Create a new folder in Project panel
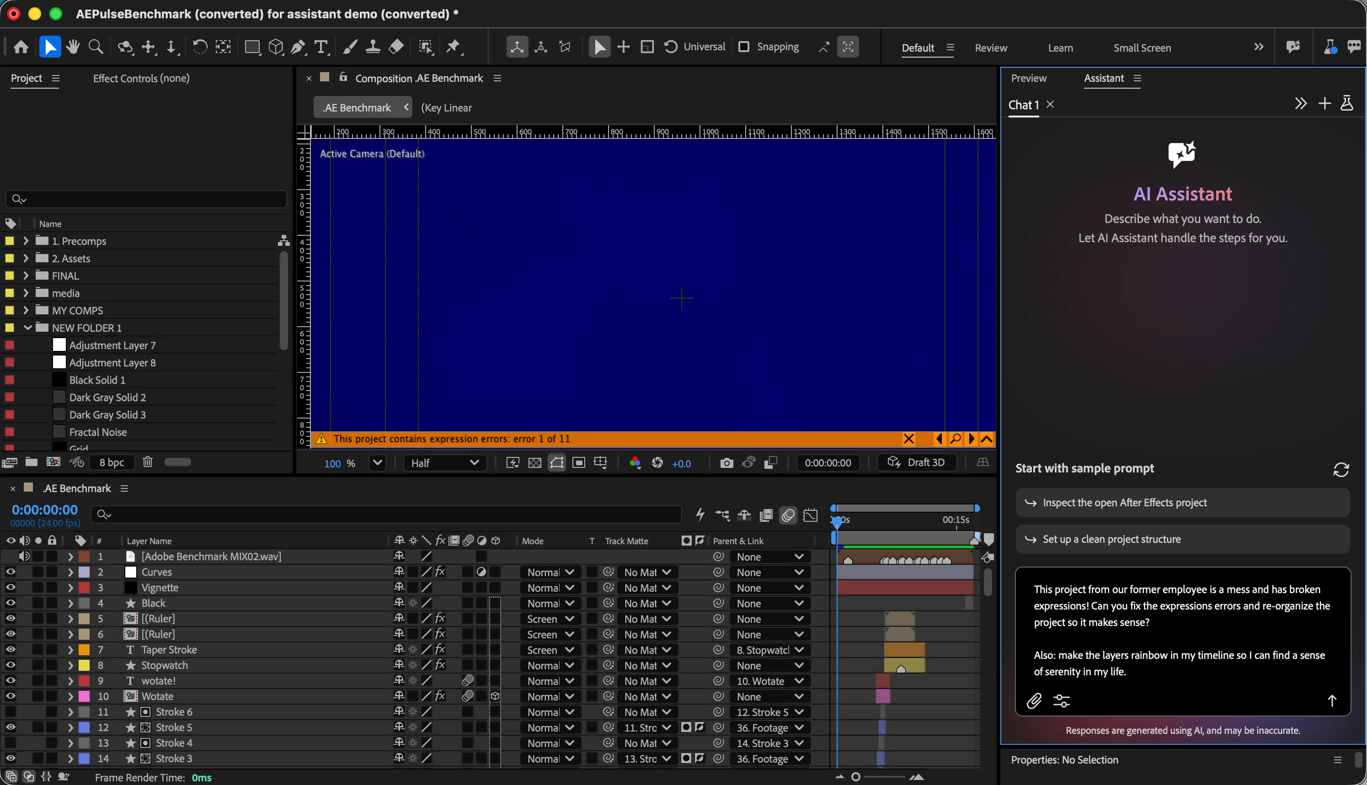1367x785 pixels. 32,462
